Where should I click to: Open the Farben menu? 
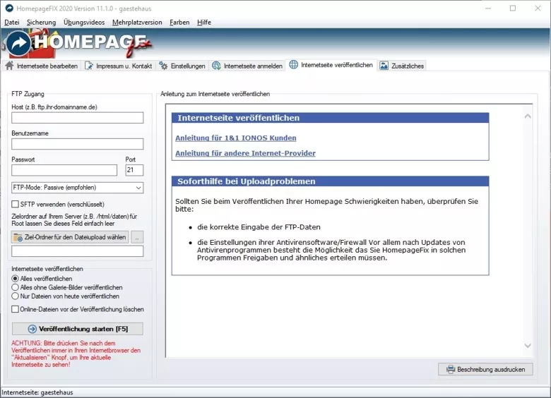[179, 22]
